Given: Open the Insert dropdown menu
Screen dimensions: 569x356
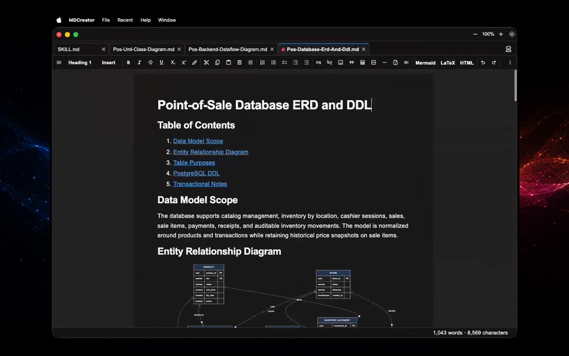Looking at the screenshot, I should click(x=108, y=62).
